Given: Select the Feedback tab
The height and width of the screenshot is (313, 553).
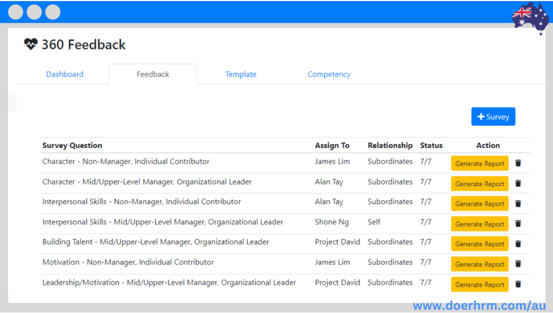Looking at the screenshot, I should [x=153, y=74].
